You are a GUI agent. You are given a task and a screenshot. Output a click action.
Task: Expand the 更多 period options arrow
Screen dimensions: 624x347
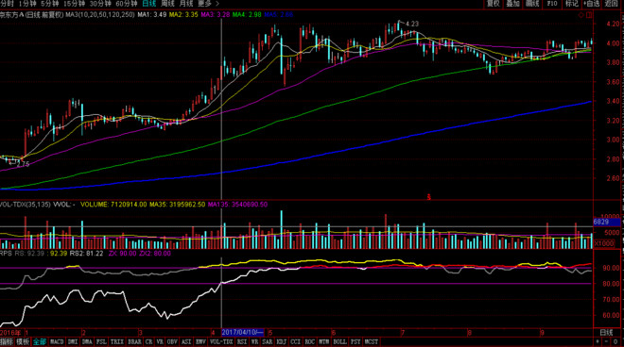click(217, 4)
